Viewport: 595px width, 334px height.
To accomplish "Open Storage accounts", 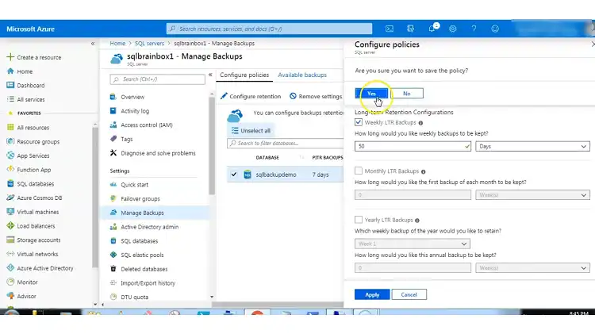I will point(38,240).
